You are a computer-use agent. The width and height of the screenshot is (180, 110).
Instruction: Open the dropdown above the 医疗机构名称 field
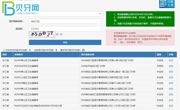pos(65,13)
